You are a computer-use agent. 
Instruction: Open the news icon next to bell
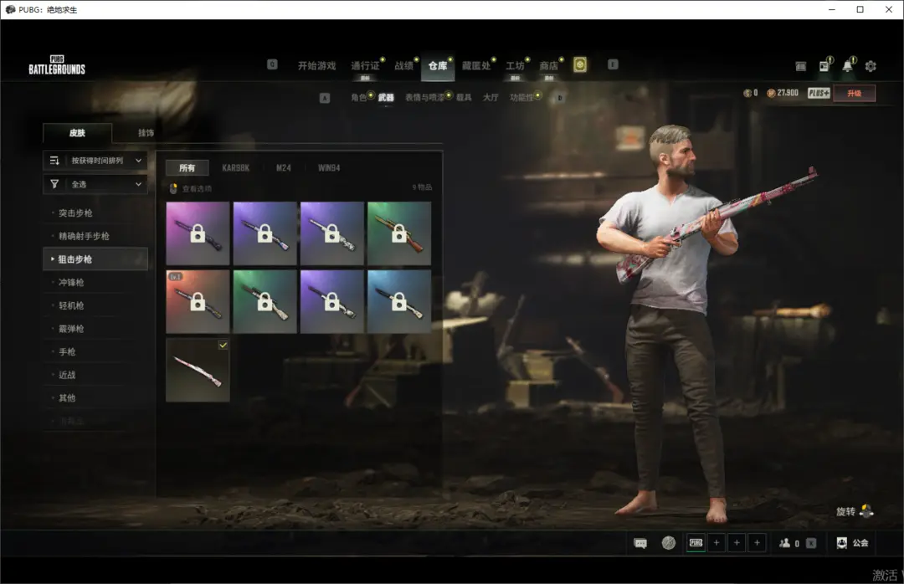pos(824,66)
